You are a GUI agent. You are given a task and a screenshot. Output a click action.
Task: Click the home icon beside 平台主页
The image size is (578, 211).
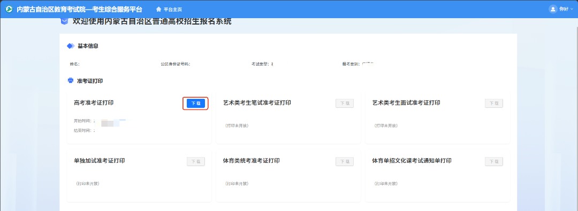(158, 9)
